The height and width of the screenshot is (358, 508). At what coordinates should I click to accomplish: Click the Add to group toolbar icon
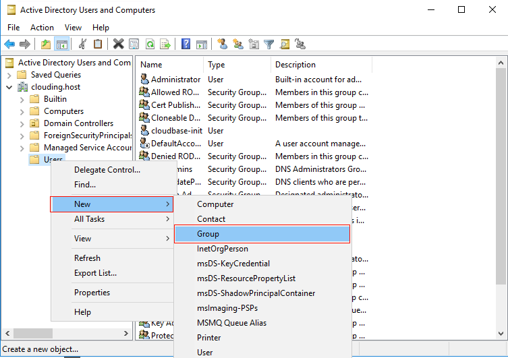tap(300, 44)
